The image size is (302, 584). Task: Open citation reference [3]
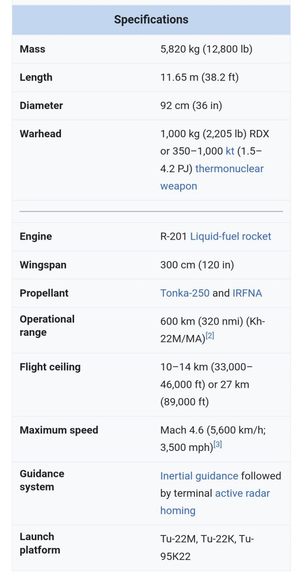pos(218,444)
